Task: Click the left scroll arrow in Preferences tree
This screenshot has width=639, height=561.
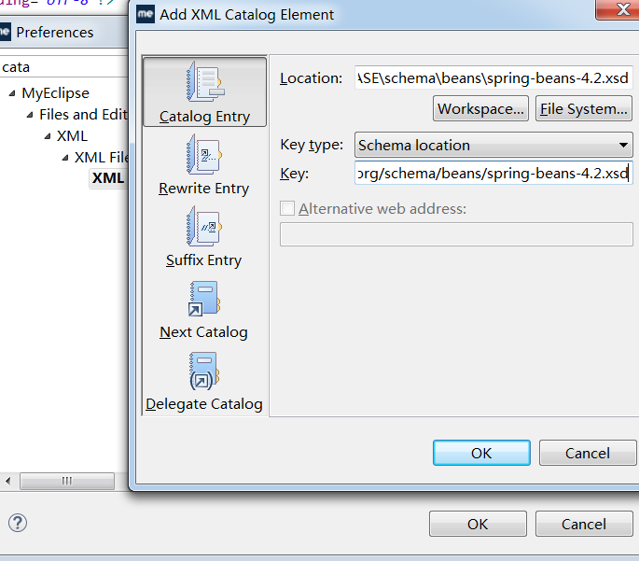Action: pyautogui.click(x=8, y=481)
